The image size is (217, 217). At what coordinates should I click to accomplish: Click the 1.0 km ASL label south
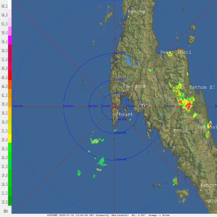(x=120, y=133)
